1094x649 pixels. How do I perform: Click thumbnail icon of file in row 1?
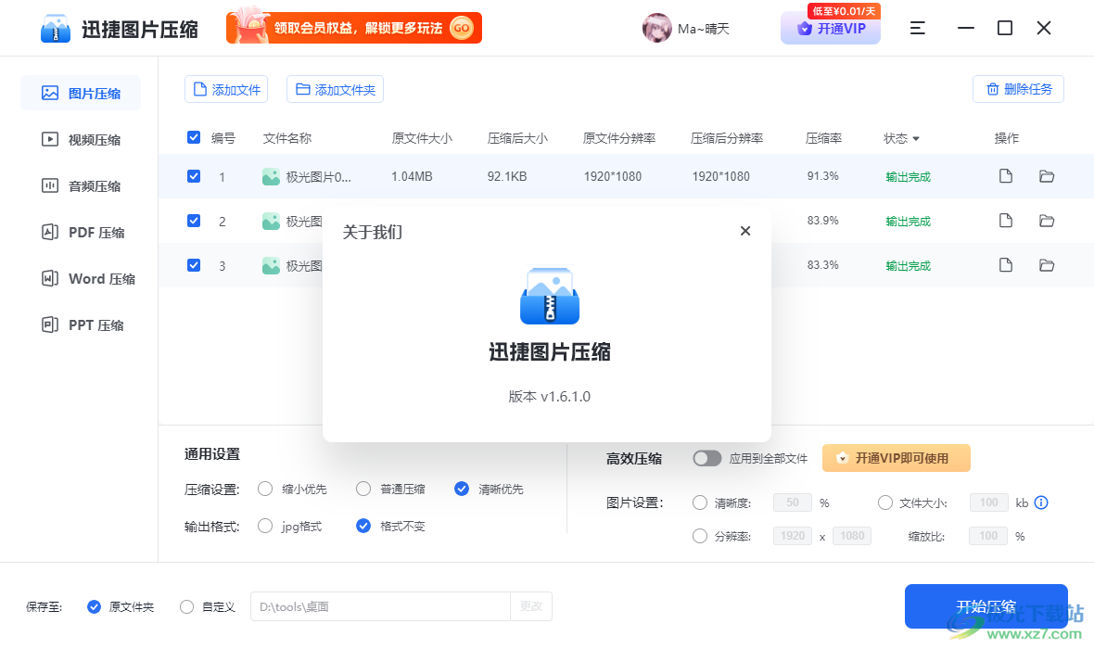pos(271,176)
